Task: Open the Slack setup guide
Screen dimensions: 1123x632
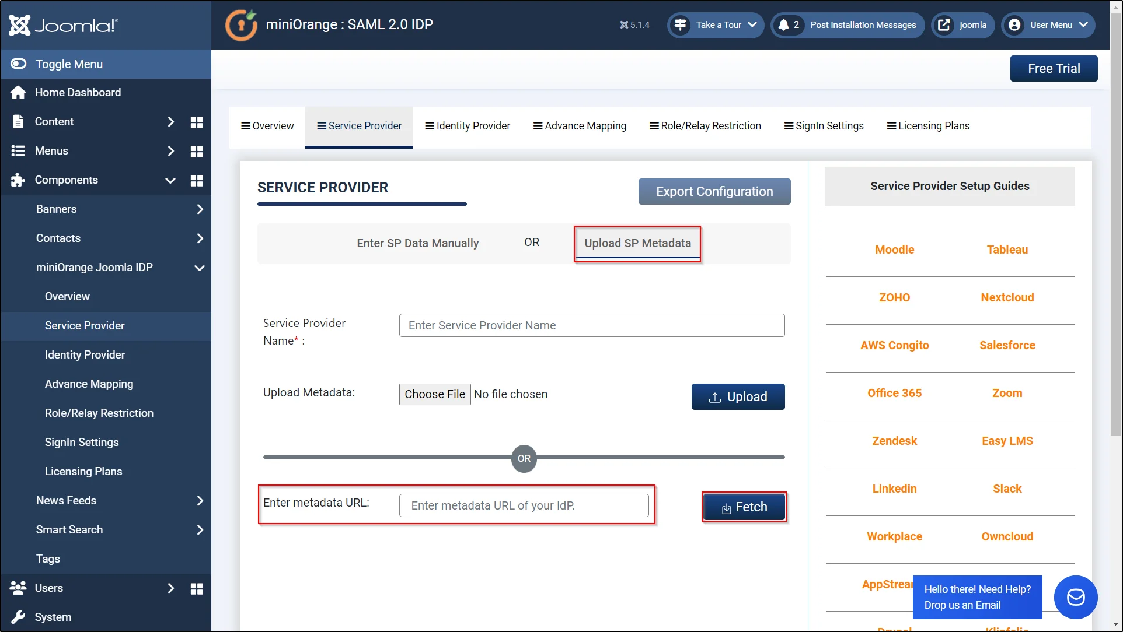Action: (1007, 489)
